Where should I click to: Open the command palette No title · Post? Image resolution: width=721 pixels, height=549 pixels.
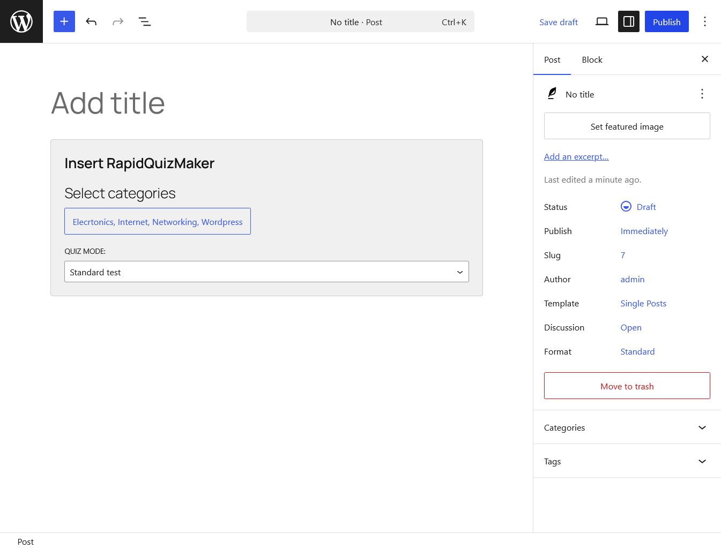click(x=360, y=21)
